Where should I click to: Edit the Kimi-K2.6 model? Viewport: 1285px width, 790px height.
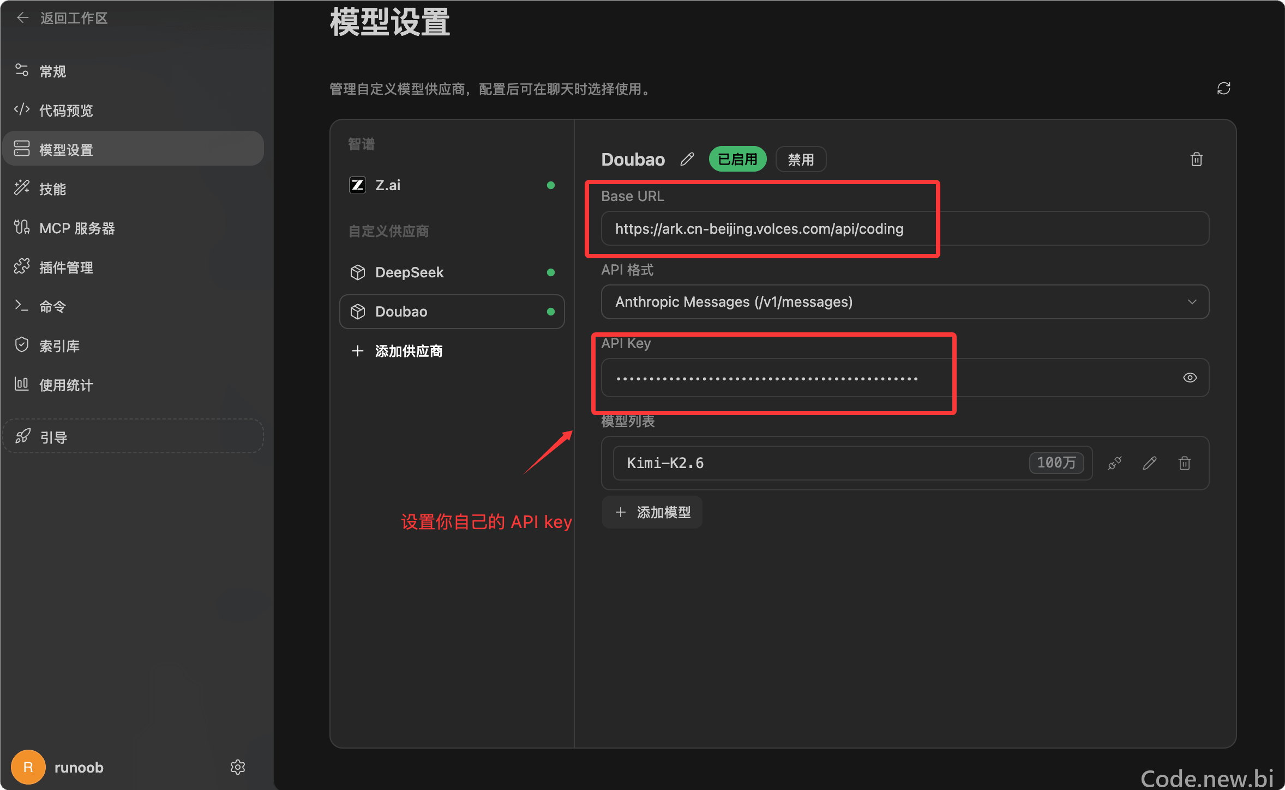pos(1150,463)
